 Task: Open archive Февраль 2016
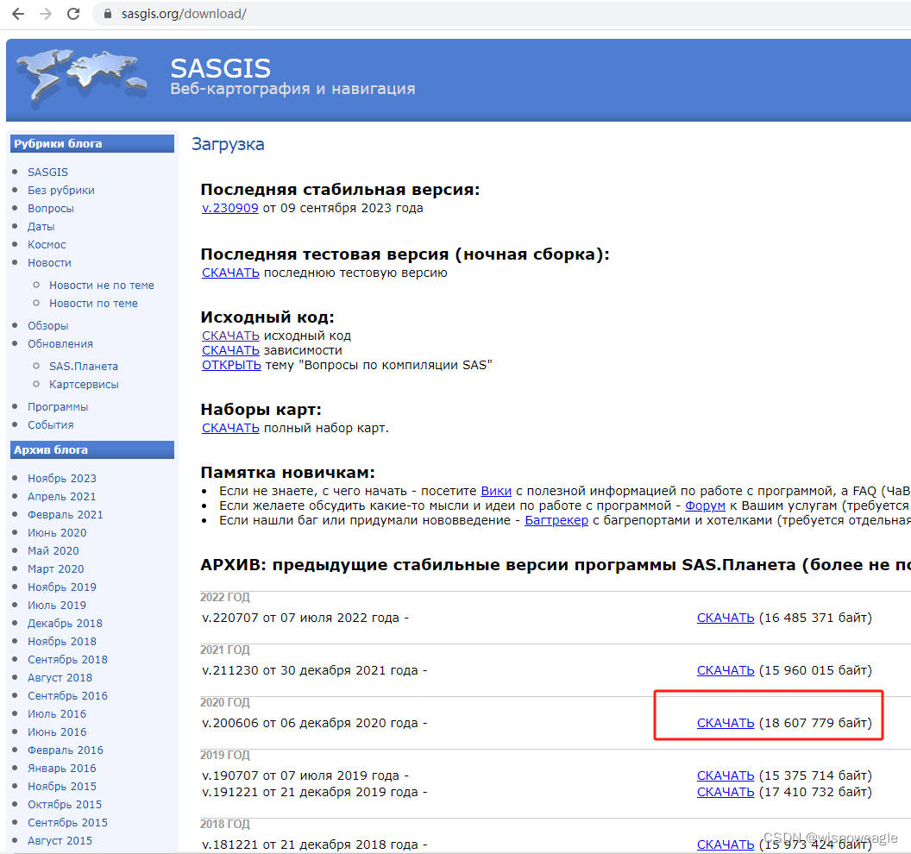click(65, 750)
